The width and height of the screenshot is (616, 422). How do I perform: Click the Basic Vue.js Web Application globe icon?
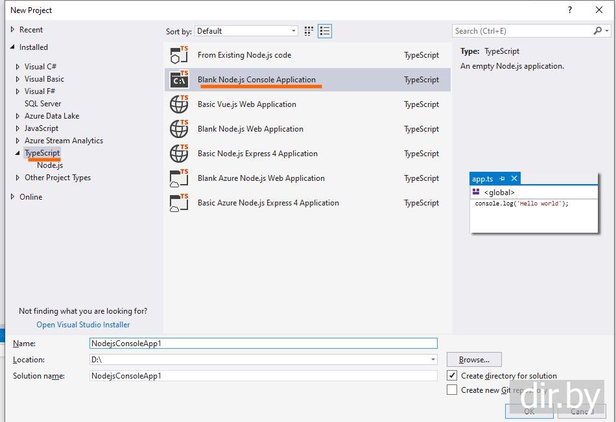179,104
